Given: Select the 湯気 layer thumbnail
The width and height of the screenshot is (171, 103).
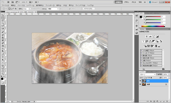Looking at the screenshot, I should click(144, 81).
